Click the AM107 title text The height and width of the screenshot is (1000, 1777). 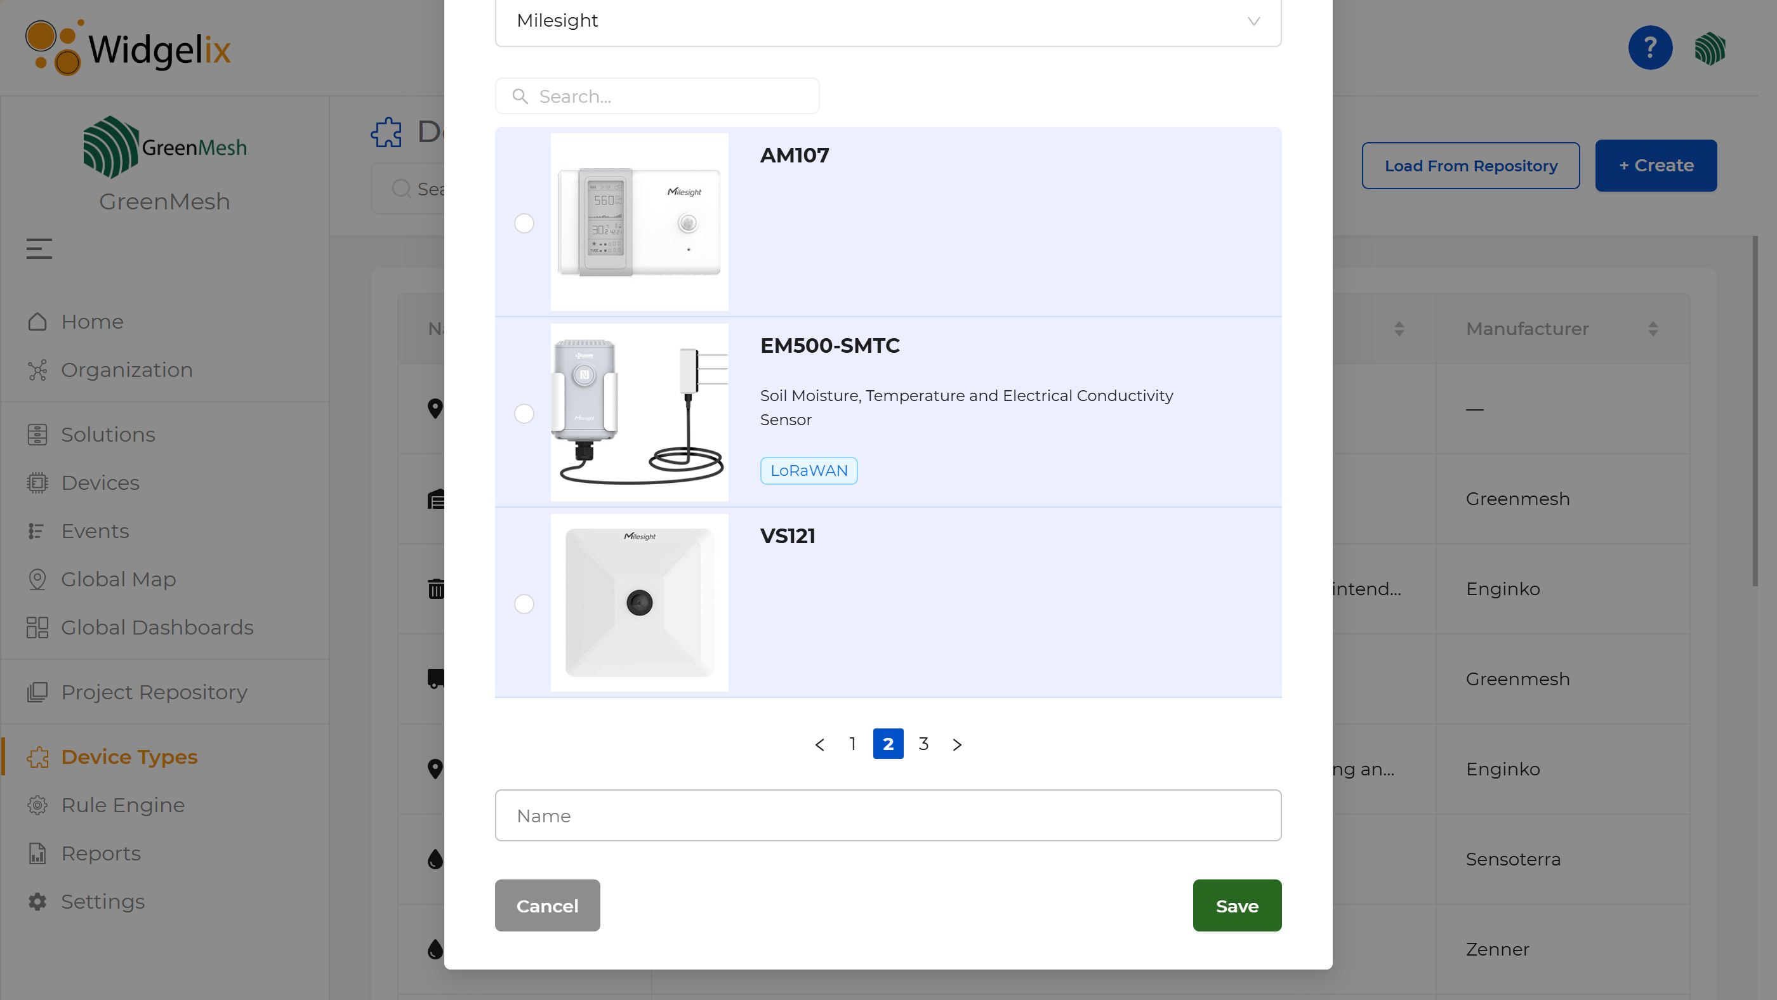point(795,155)
